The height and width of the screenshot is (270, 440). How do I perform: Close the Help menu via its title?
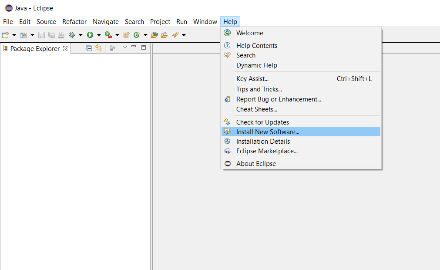(x=230, y=22)
